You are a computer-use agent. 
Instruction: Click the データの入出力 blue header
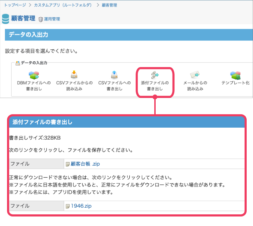[129, 35]
